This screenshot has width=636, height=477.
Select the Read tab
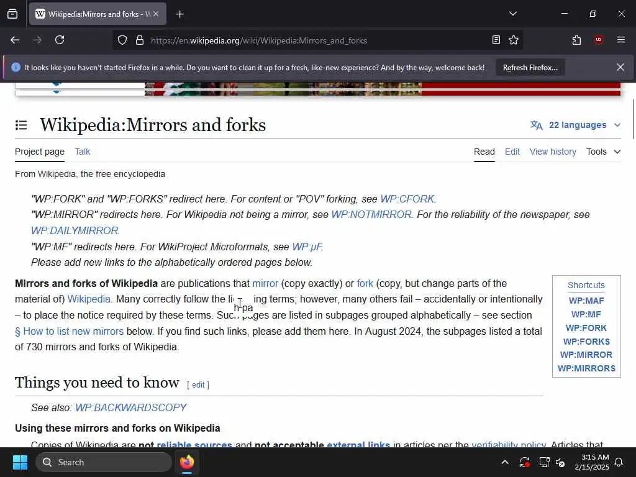(x=484, y=152)
